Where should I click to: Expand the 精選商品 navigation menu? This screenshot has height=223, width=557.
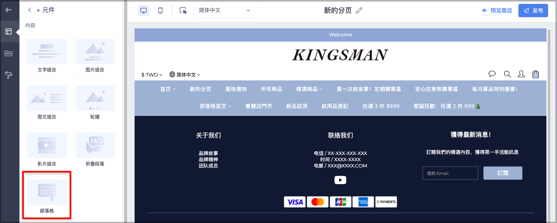point(309,89)
